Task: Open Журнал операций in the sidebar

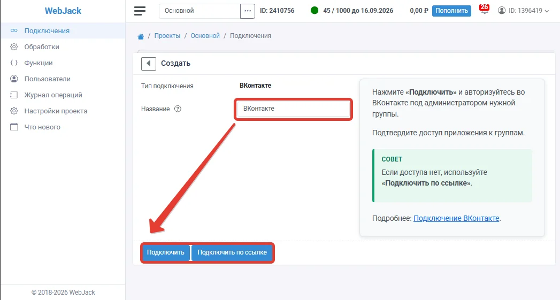Action: coord(63,95)
